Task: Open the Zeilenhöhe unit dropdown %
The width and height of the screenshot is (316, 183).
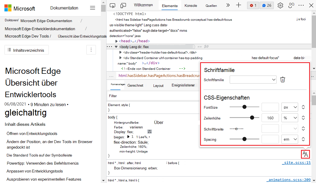Action: coord(290,118)
